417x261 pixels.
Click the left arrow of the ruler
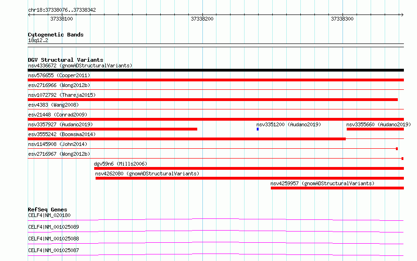pos(29,14)
